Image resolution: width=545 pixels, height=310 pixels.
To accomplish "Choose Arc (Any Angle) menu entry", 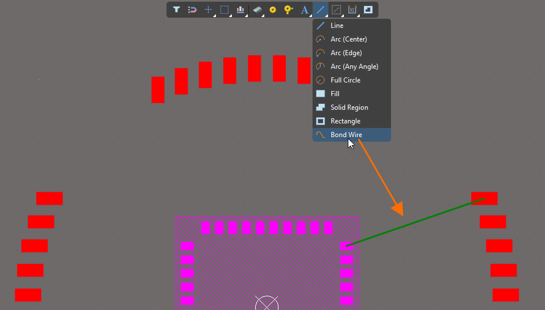I will [352, 67].
